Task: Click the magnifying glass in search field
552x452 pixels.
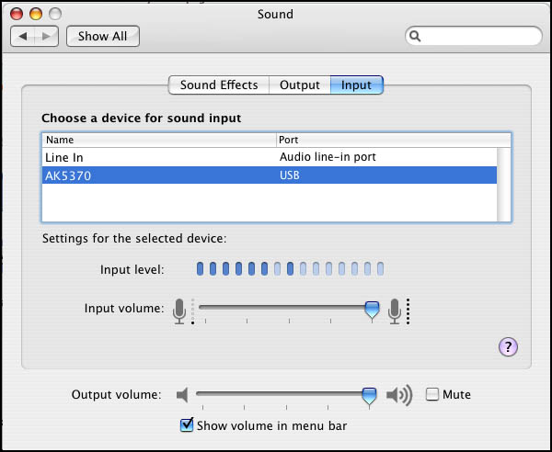Action: click(416, 37)
